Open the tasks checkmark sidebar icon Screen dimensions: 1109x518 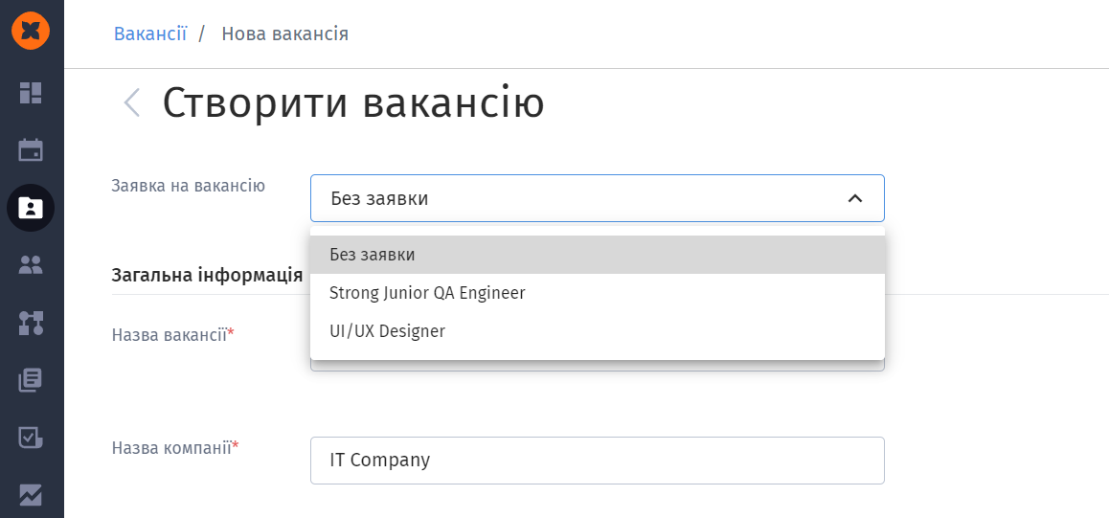click(x=31, y=439)
